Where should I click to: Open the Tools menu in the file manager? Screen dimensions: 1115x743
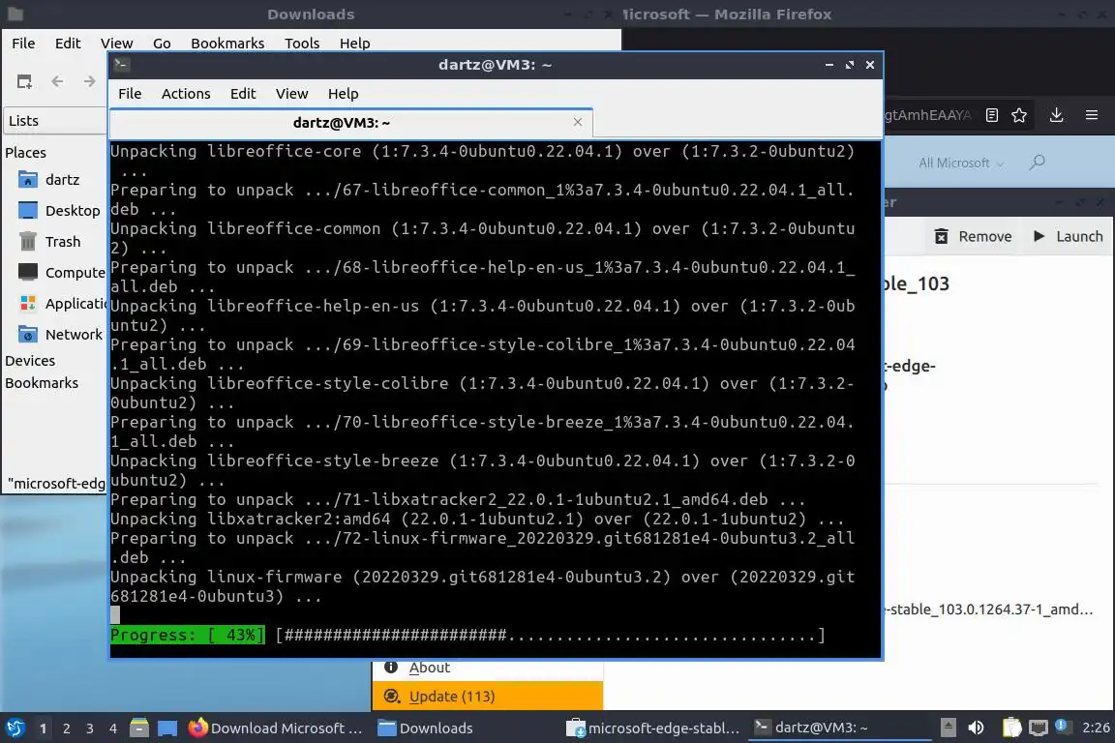[x=302, y=44]
